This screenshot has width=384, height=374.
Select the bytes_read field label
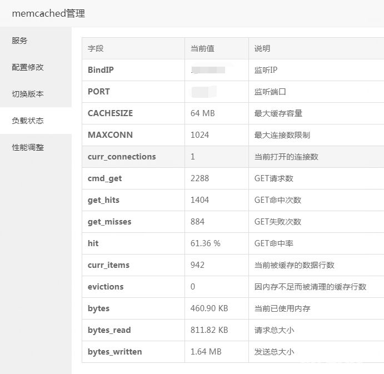pyautogui.click(x=109, y=330)
